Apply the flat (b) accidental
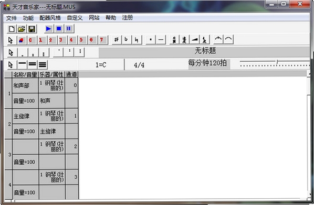Viewport: 314px width, 205px height. click(127, 40)
